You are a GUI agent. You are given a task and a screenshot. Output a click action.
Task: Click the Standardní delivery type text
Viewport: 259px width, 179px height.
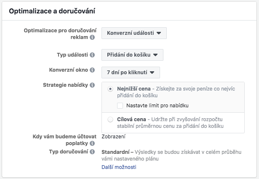115,152
